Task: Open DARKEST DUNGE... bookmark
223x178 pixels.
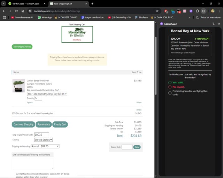Action: [67, 17]
